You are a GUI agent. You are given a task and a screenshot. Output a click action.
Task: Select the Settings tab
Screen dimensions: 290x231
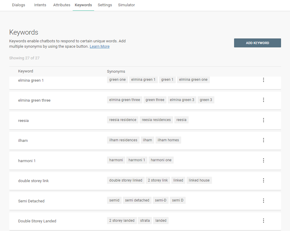pos(105,5)
